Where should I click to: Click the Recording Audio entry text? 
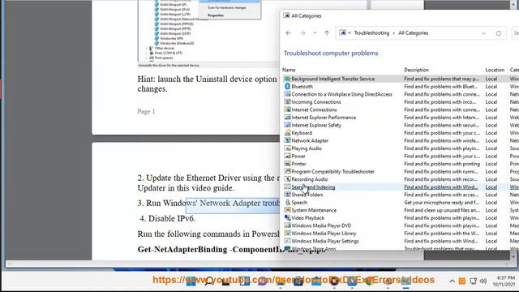310,179
